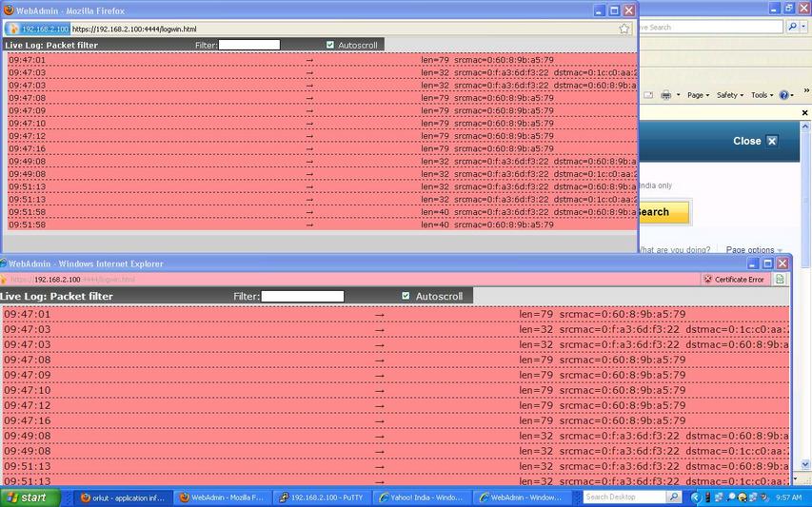Expand the Print options dropdown arrow in IE
Image resolution: width=812 pixels, height=507 pixels.
678,95
